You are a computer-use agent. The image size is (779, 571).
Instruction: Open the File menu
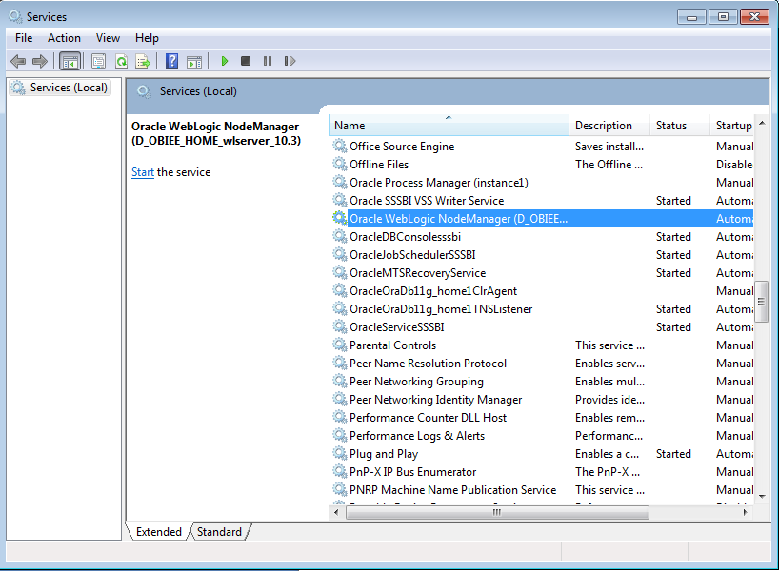[24, 38]
